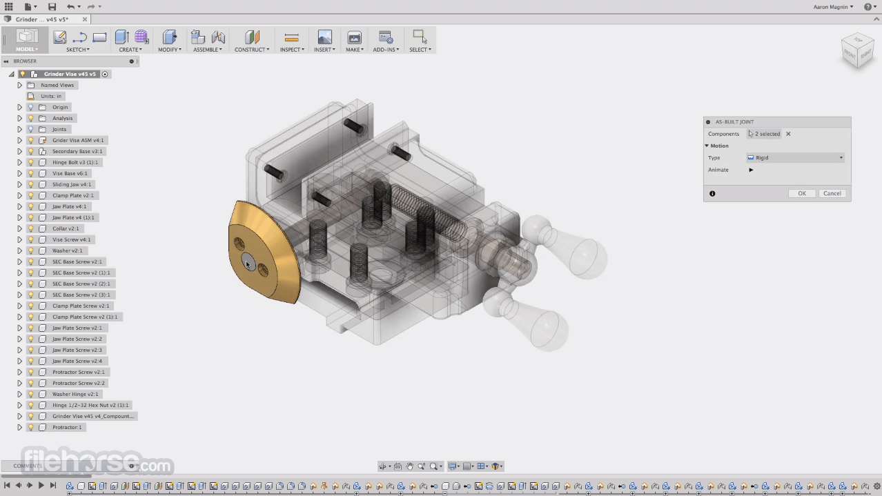The image size is (882, 496).
Task: Collapse the Motion section in dialog
Action: (x=707, y=146)
